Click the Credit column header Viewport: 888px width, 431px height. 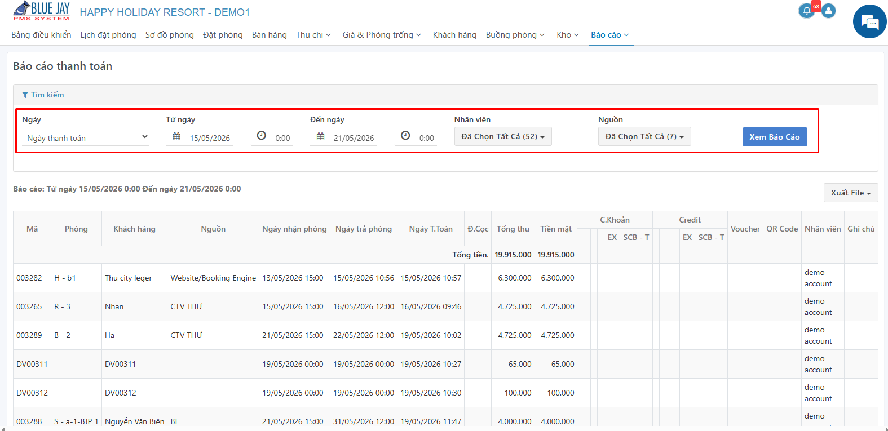tap(690, 220)
